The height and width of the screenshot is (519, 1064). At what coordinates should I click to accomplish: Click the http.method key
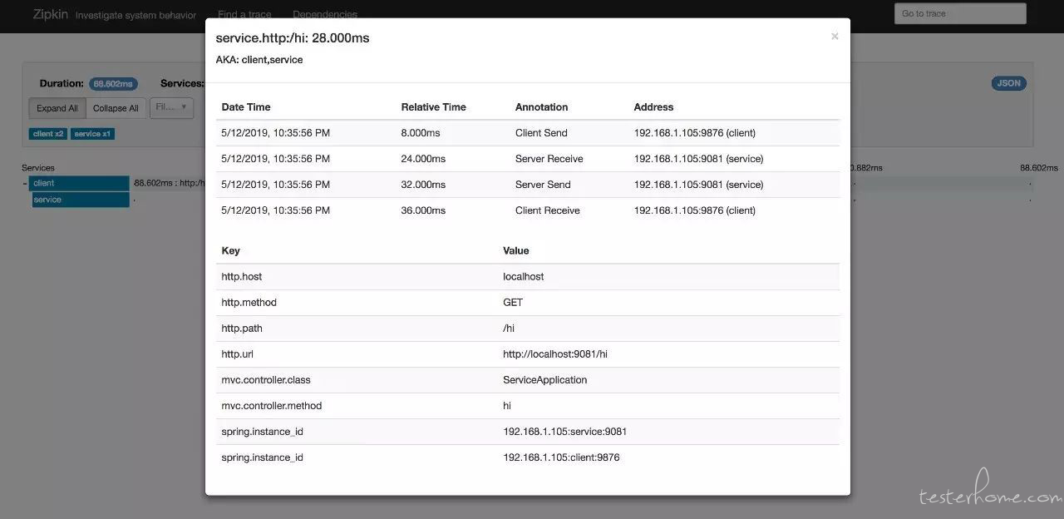(x=249, y=302)
